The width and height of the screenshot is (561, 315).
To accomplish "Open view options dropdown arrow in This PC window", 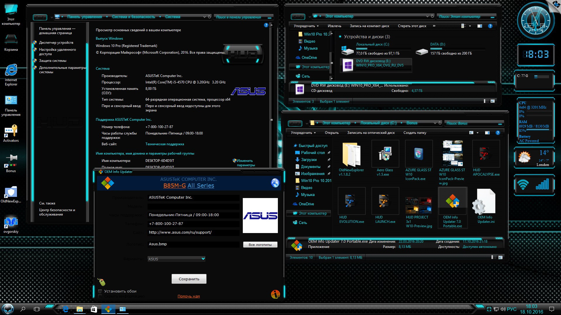I will (x=470, y=26).
